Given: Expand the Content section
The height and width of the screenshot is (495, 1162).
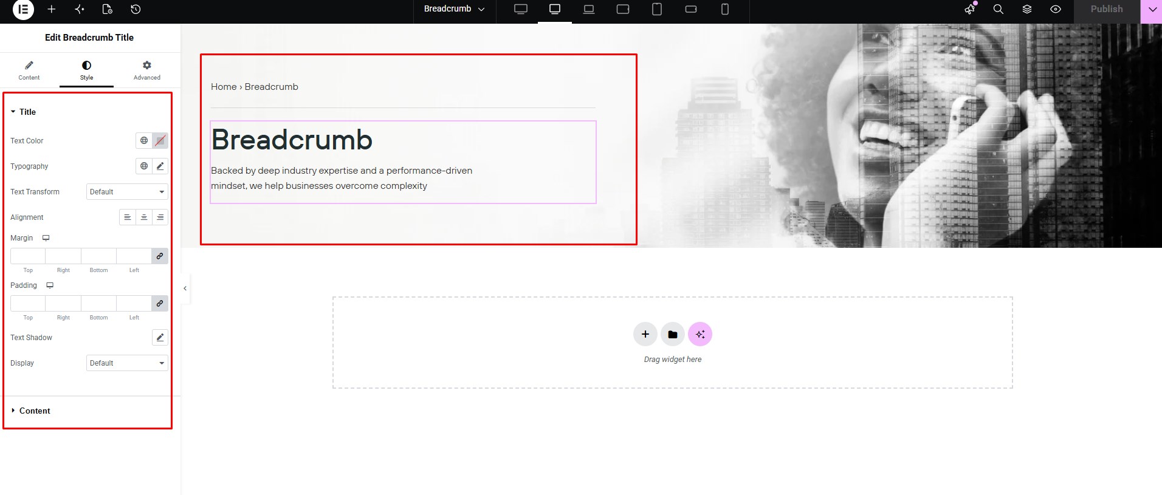Looking at the screenshot, I should pos(30,411).
